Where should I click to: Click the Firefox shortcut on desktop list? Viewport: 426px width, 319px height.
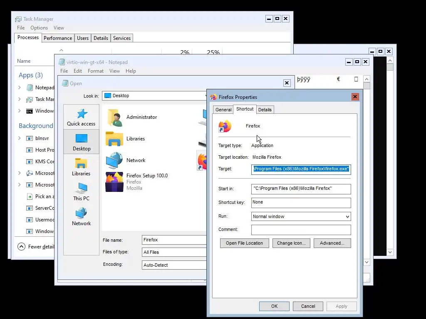coord(202,161)
